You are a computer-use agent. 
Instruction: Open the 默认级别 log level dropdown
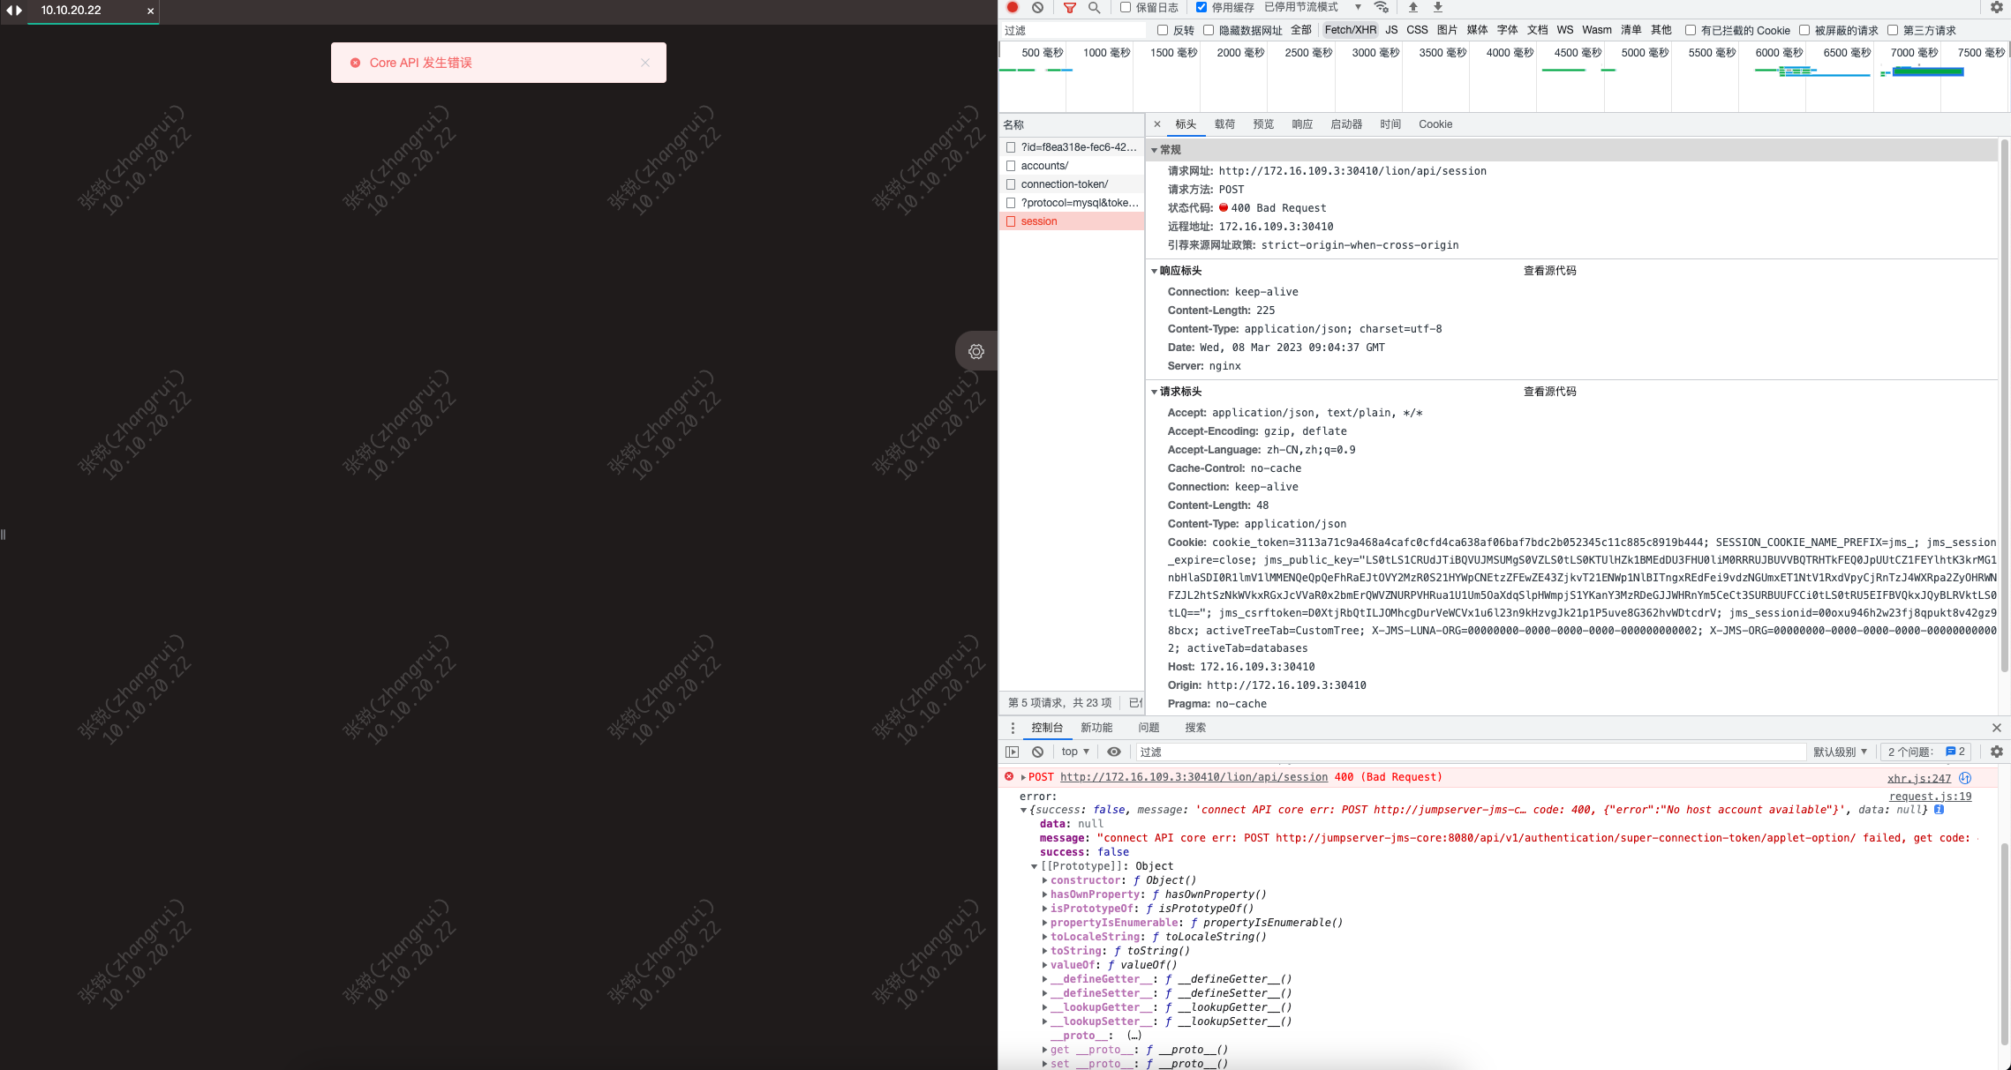1840,751
